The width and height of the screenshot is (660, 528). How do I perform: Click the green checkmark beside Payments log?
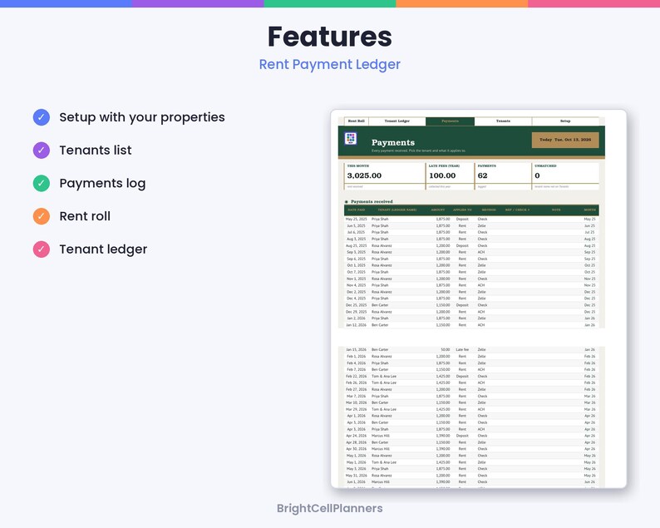coord(42,183)
